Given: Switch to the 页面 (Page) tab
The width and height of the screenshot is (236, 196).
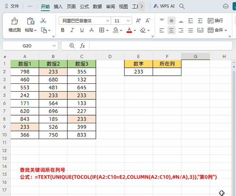Looking at the screenshot, I should tap(71, 7).
